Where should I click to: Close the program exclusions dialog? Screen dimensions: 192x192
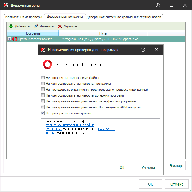157,50
